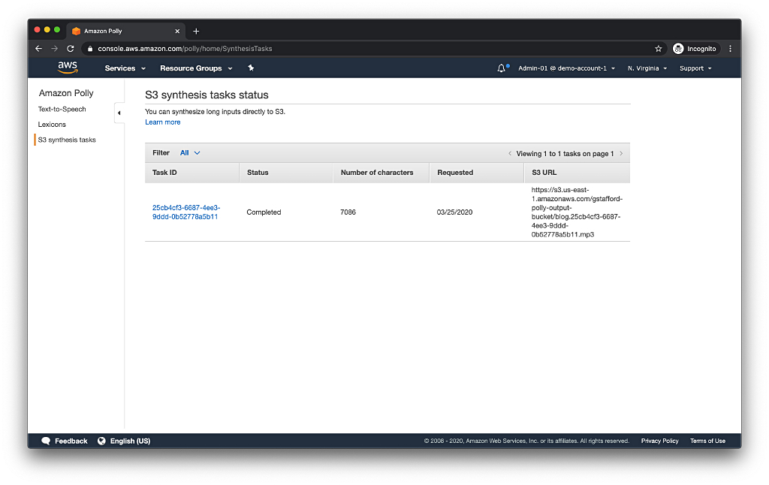769x485 pixels.
Task: Open the Feedback button in footer
Action: [x=65, y=441]
